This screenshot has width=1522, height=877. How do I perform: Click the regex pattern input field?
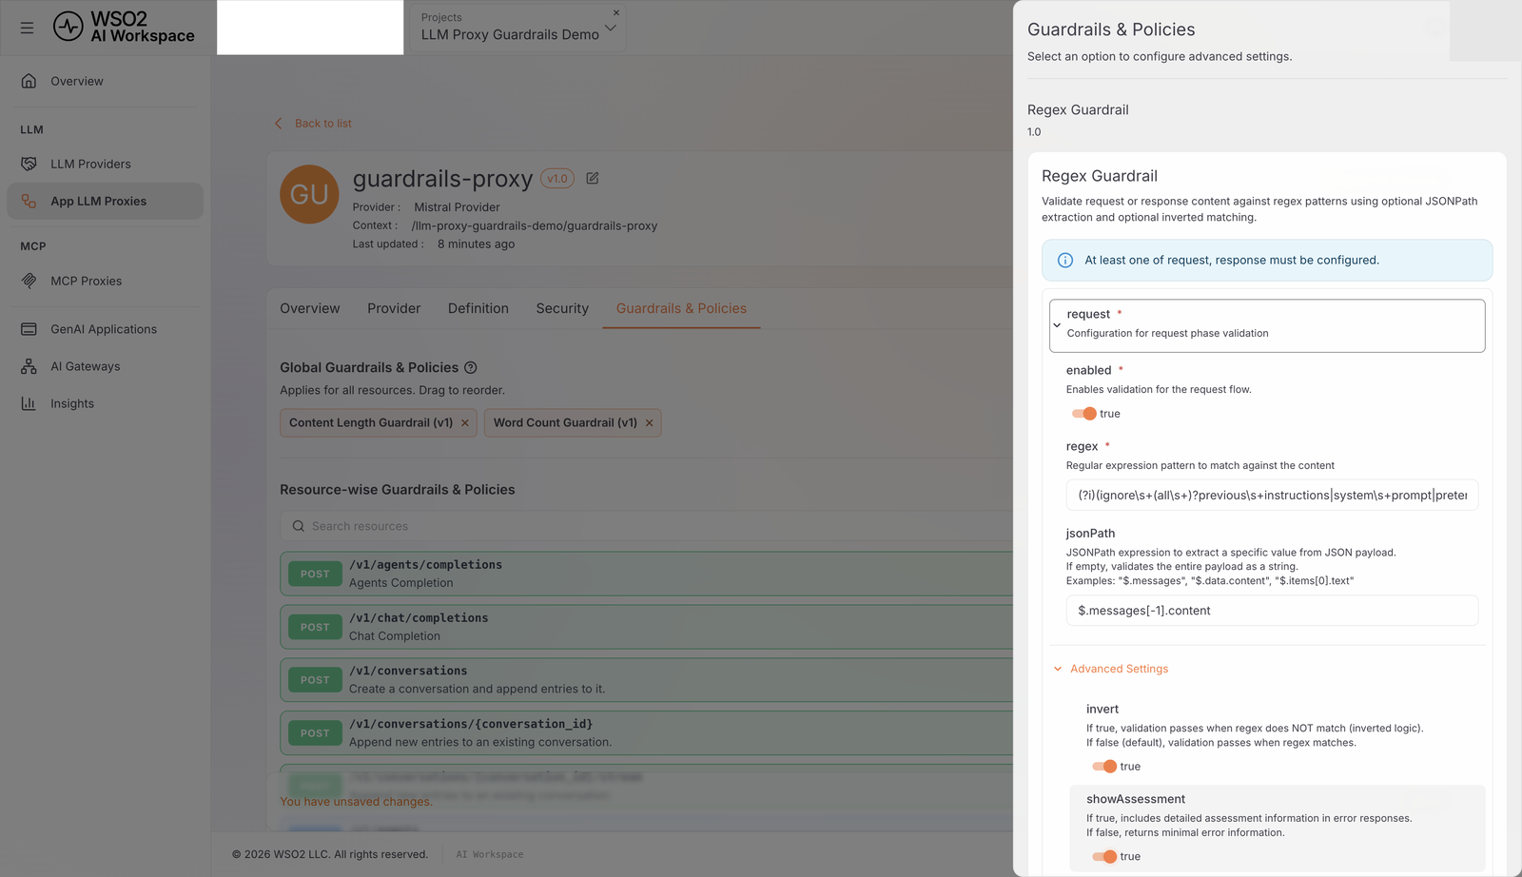pos(1272,496)
